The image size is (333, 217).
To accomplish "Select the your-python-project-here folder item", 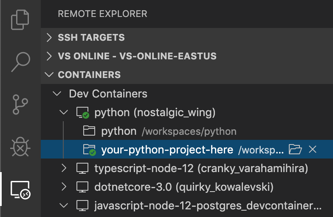I will (x=167, y=150).
